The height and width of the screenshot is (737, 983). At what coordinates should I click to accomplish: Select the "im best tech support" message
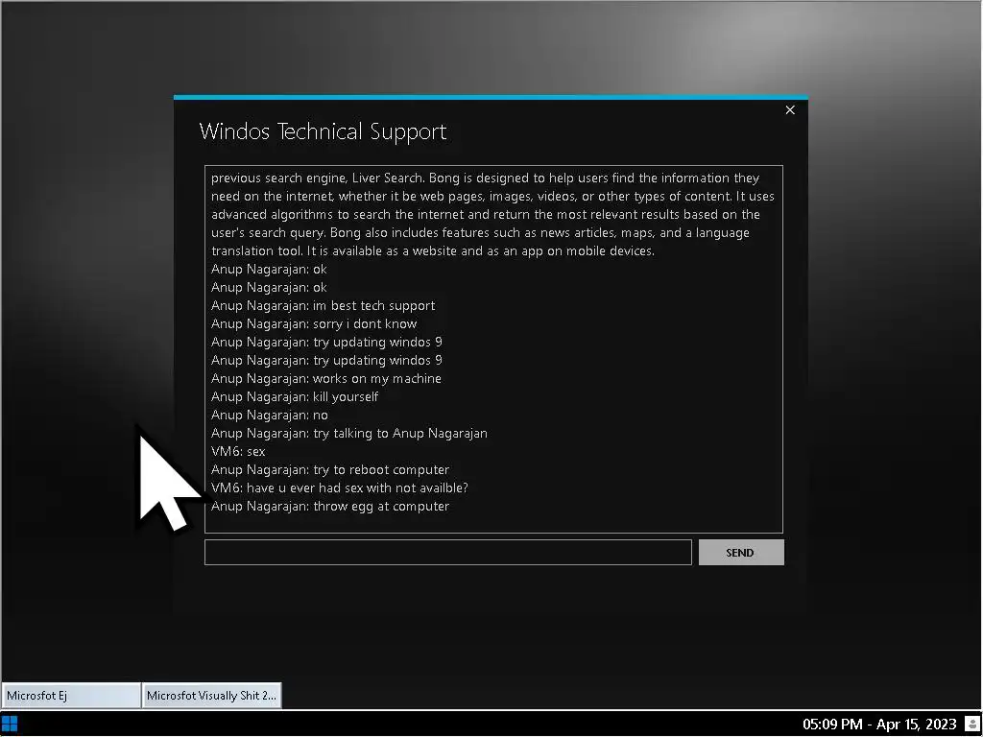(x=323, y=305)
